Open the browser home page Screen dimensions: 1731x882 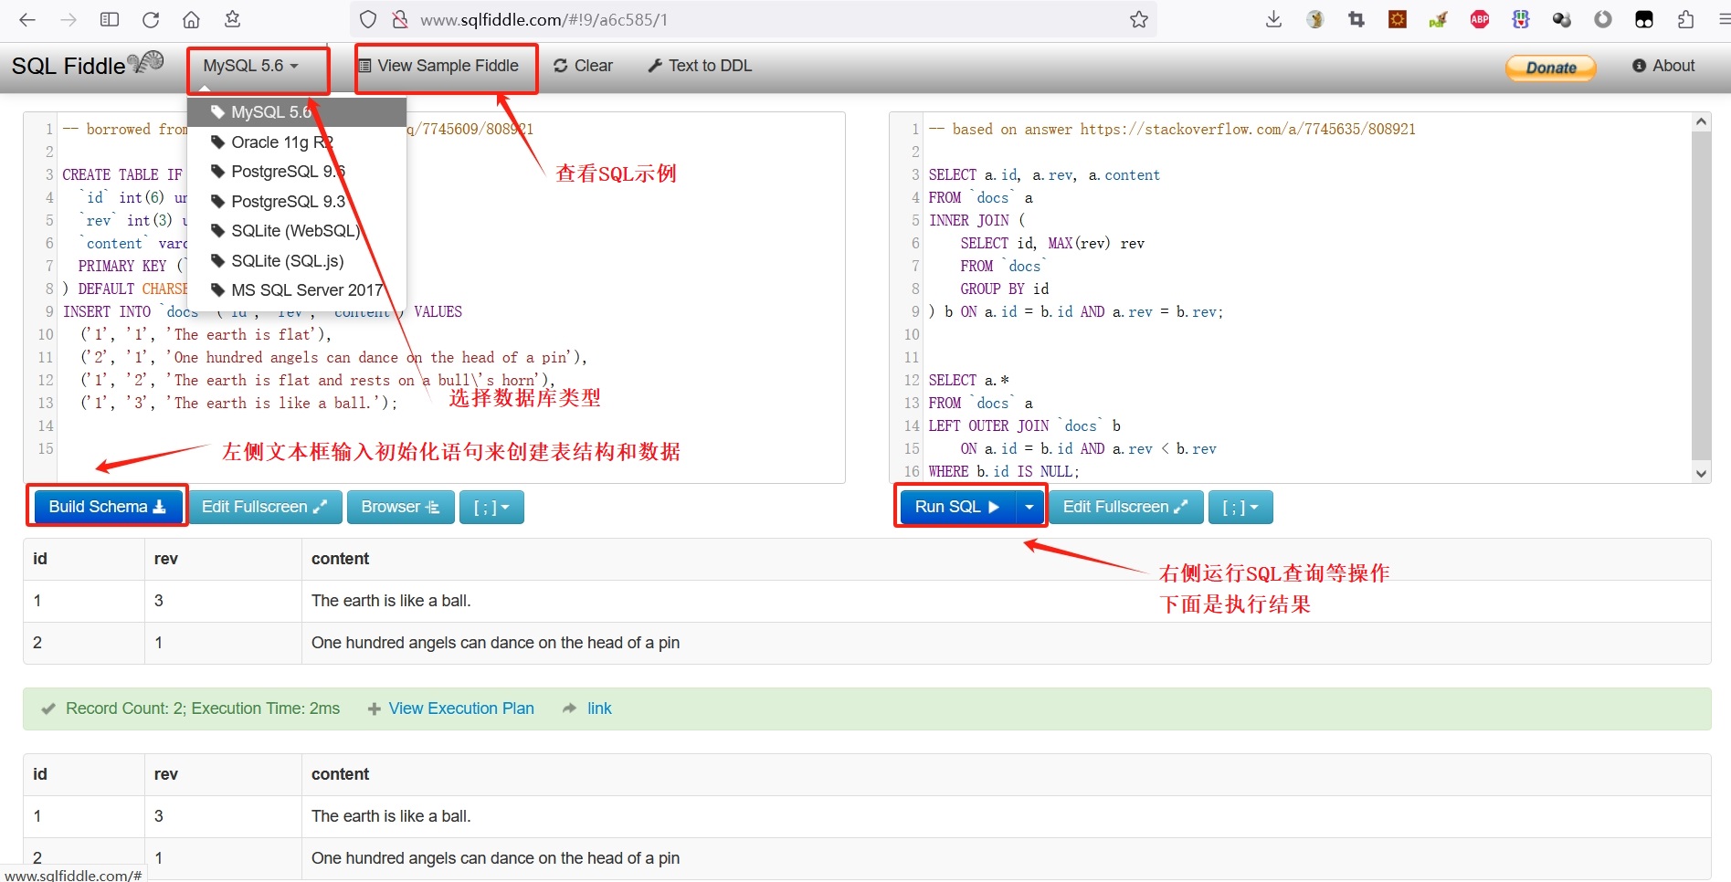[191, 19]
